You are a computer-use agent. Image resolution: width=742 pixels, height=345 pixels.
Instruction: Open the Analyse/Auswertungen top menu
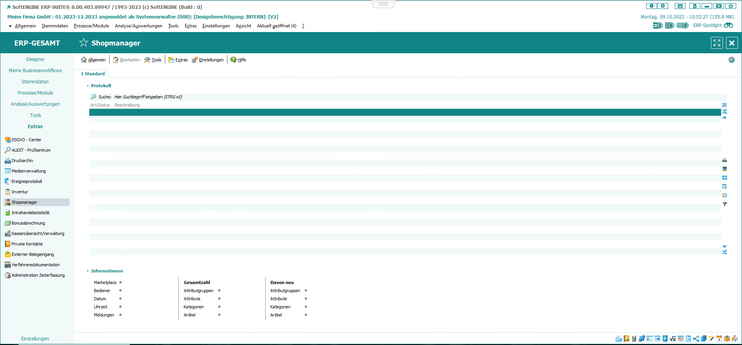138,26
